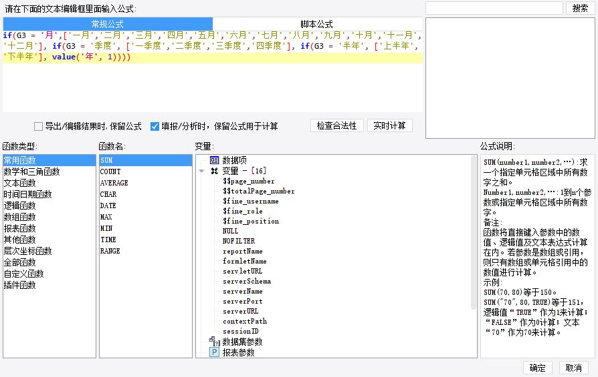Select 插件函数 function type

tap(49, 285)
